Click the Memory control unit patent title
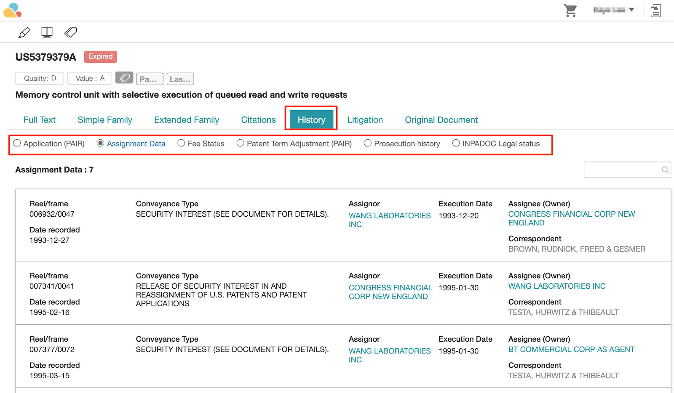674x393 pixels. click(x=181, y=95)
